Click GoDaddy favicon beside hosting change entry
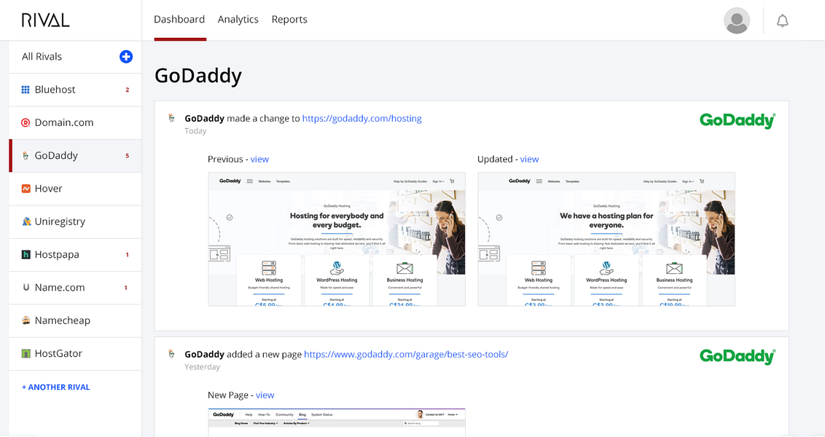The height and width of the screenshot is (437, 825). tap(171, 118)
